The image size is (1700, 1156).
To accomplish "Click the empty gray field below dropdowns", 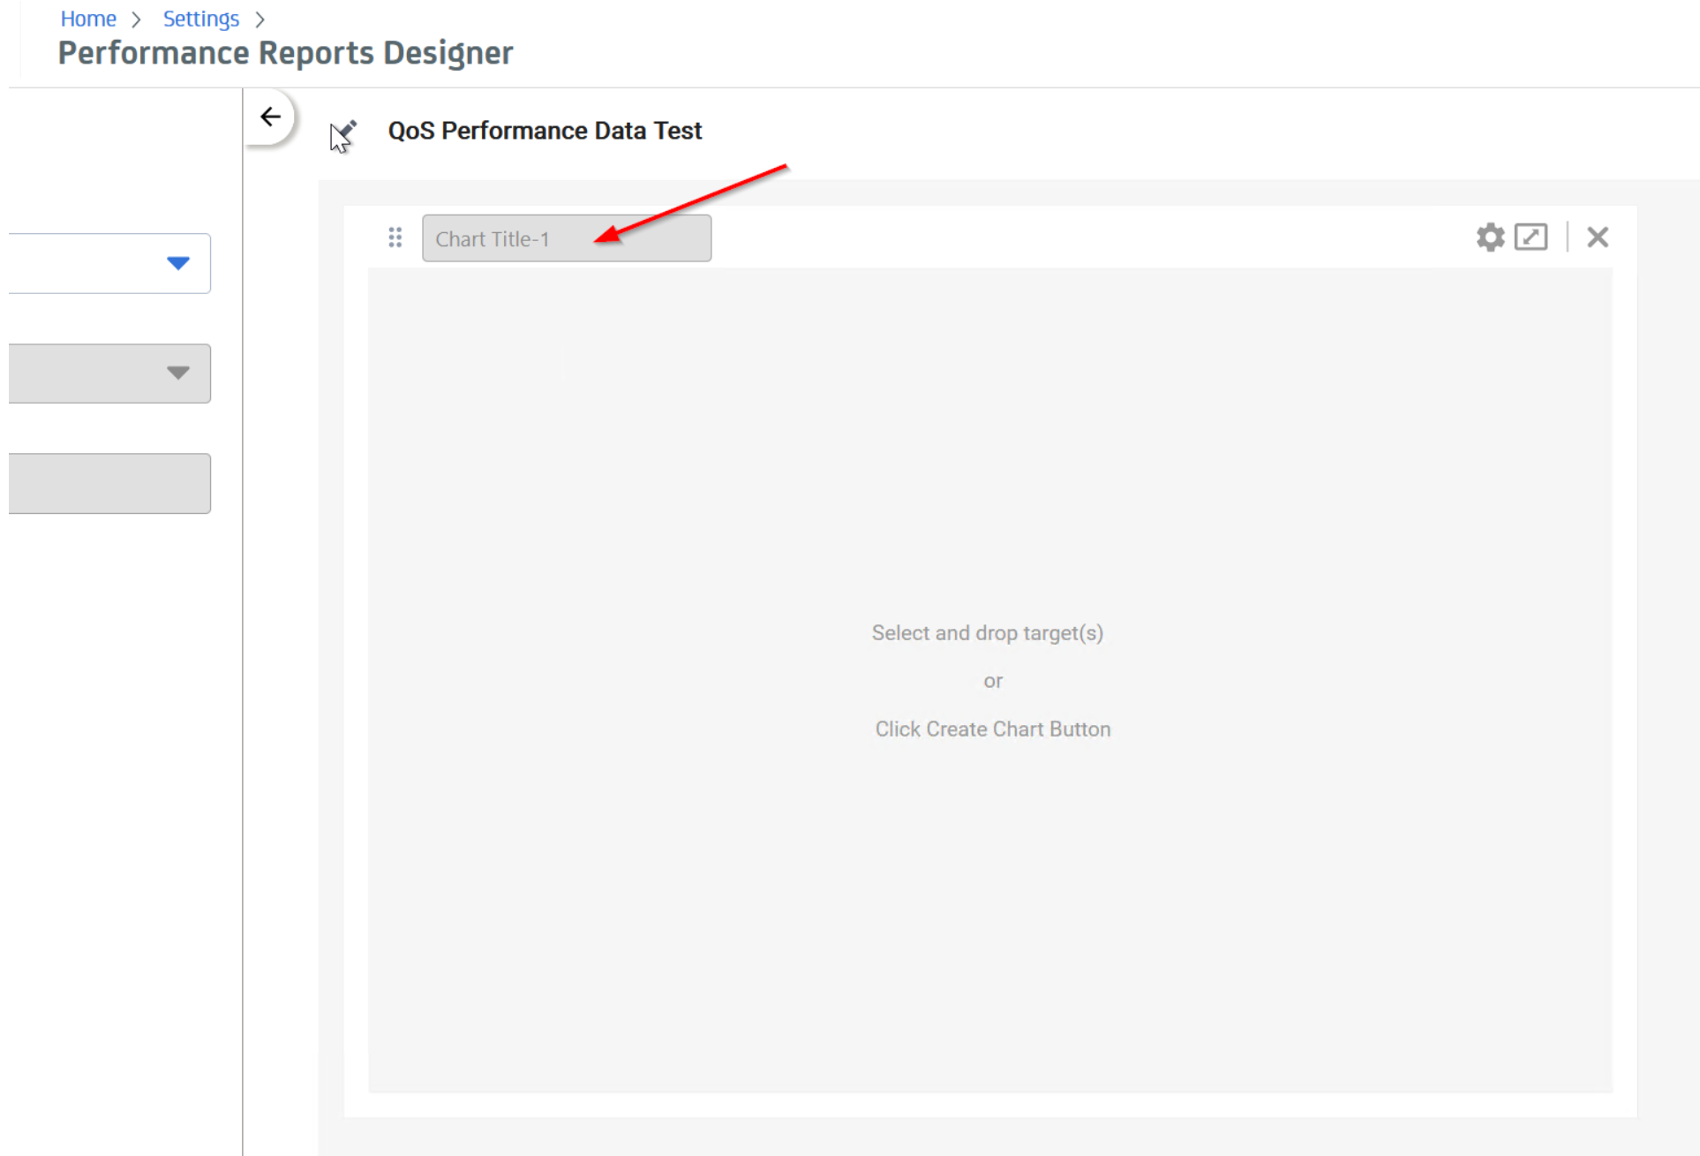I will tap(109, 483).
